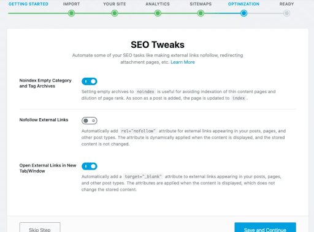Click the Analytics step circle marker

[158, 13]
